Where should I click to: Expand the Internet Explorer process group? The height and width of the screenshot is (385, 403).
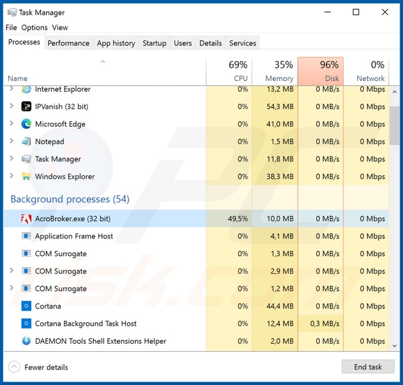pos(12,90)
